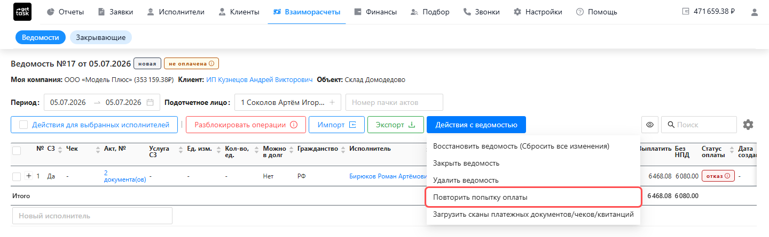The image size is (769, 237).
Task: Switch to the Ведомости tab
Action: [40, 37]
